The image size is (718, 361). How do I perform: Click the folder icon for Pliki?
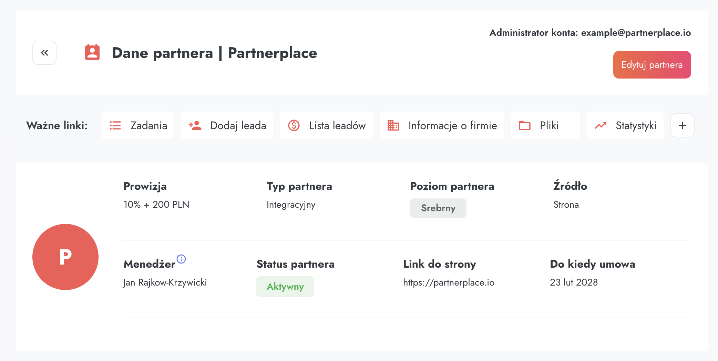(x=524, y=125)
